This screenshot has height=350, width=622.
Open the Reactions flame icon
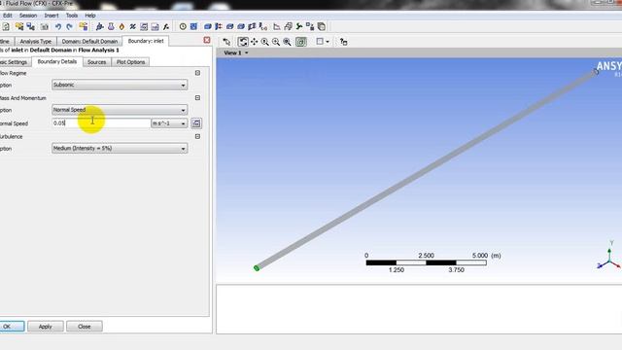[x=121, y=26]
